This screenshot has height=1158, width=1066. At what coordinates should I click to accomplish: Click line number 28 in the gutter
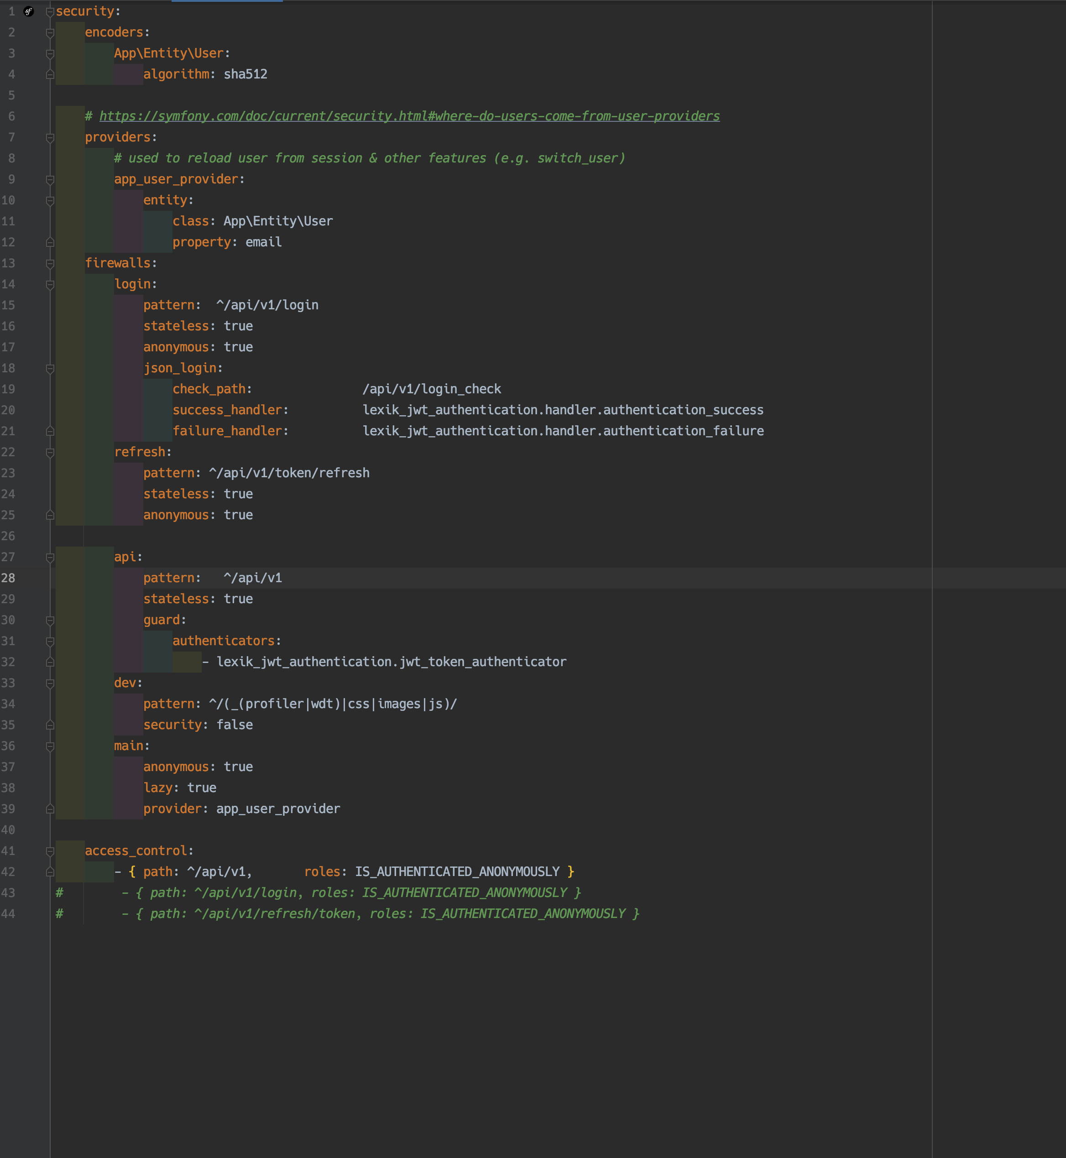click(x=8, y=578)
